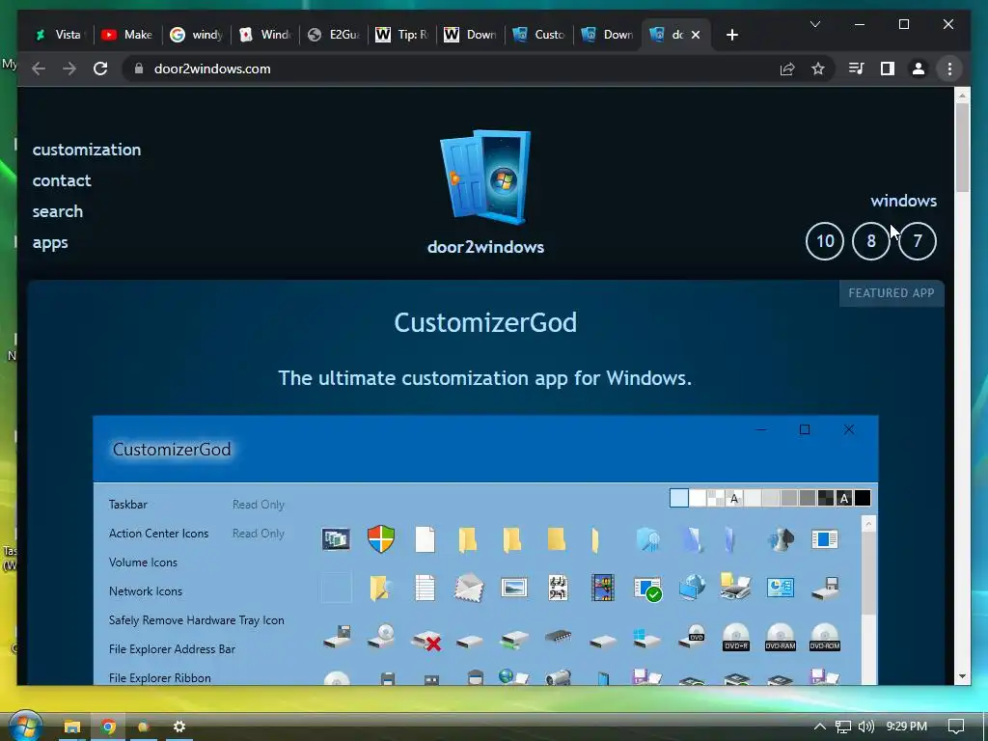Open File Explorer from the taskbar
This screenshot has width=988, height=741.
71,727
